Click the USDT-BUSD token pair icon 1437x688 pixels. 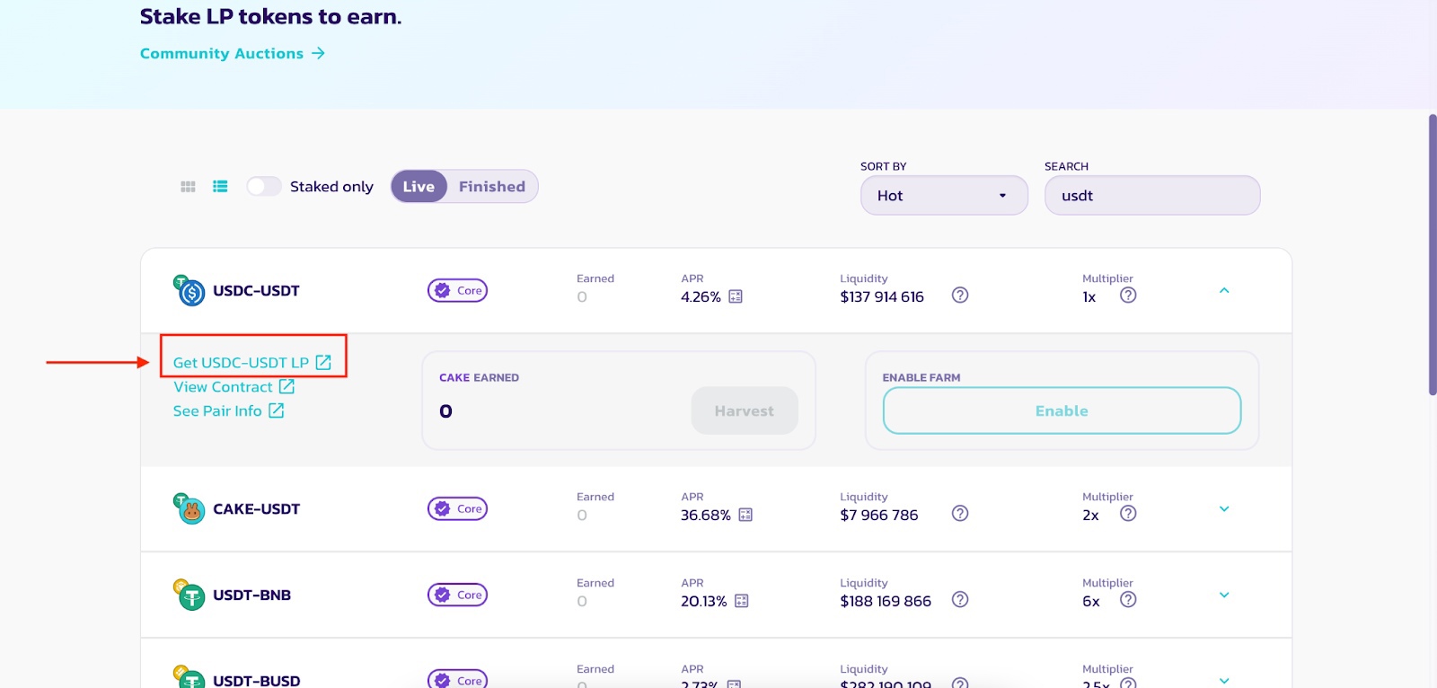189,677
